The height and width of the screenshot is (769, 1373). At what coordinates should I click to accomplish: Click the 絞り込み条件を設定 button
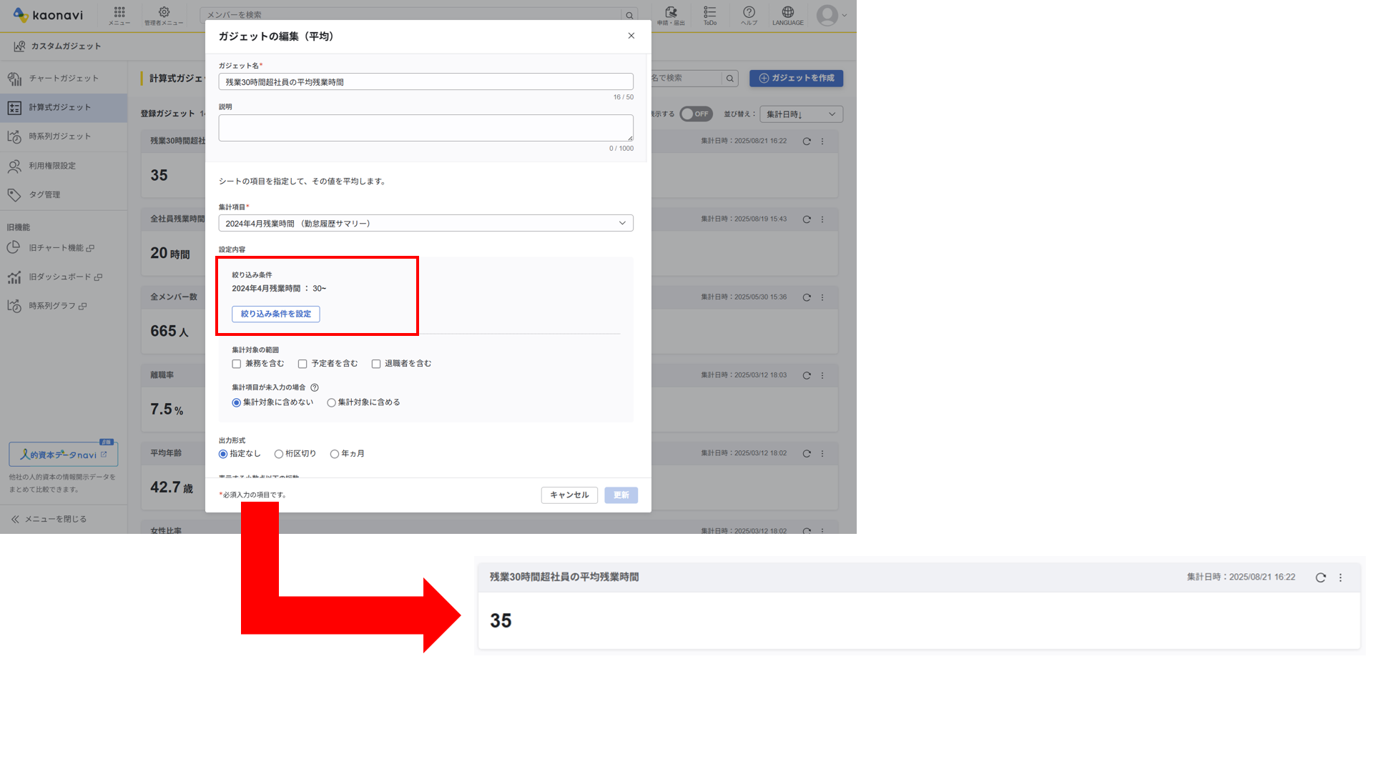tap(275, 314)
